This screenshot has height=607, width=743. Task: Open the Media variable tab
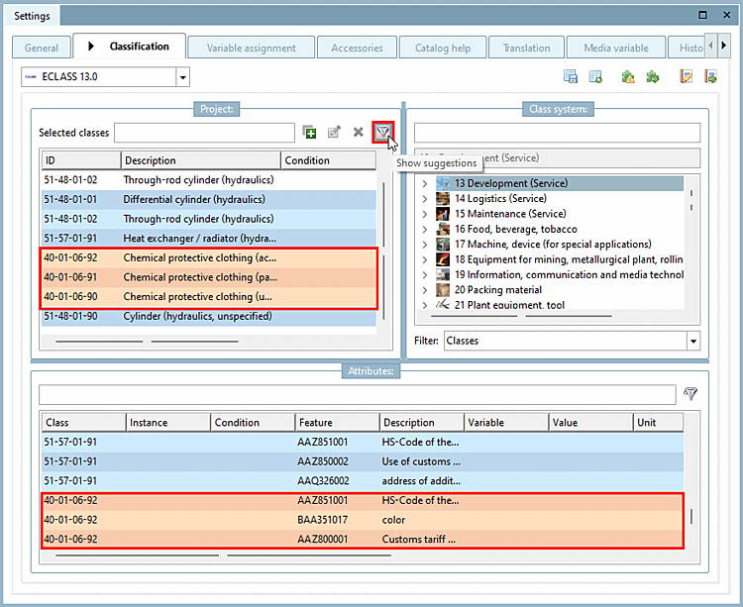click(x=616, y=48)
